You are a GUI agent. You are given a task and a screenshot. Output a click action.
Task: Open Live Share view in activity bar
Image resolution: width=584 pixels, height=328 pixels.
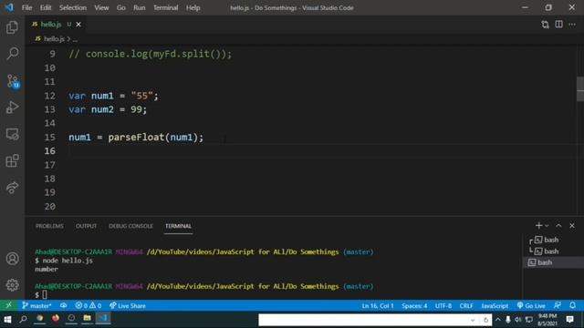coord(12,188)
